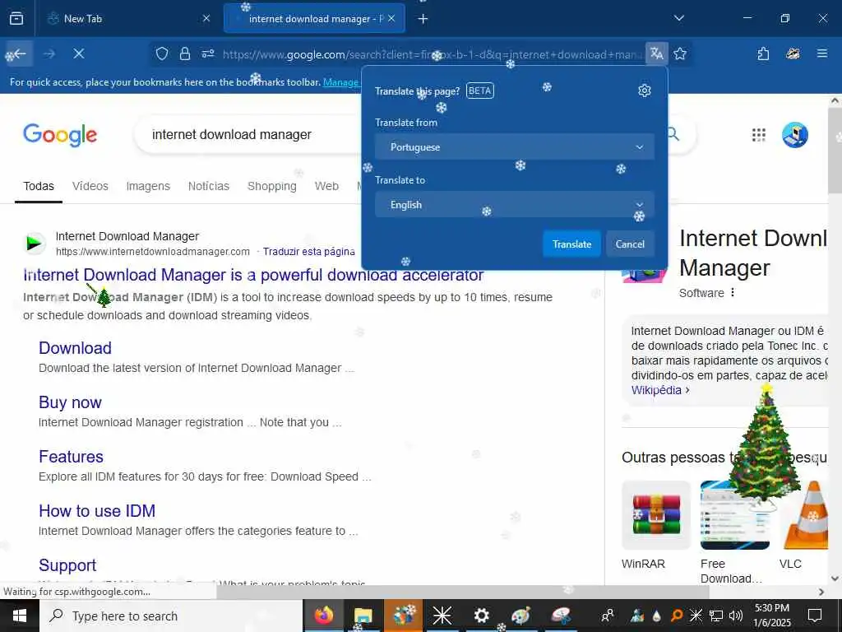Toggle the translate page icon in address bar
Image resolution: width=842 pixels, height=632 pixels.
(656, 53)
